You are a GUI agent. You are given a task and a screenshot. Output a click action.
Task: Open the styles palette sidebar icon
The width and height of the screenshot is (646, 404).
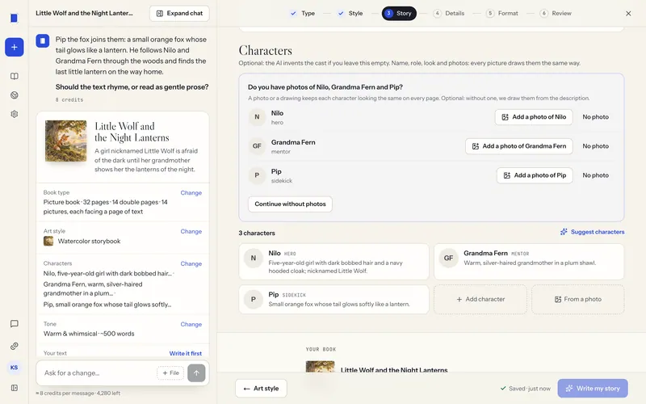tap(14, 95)
